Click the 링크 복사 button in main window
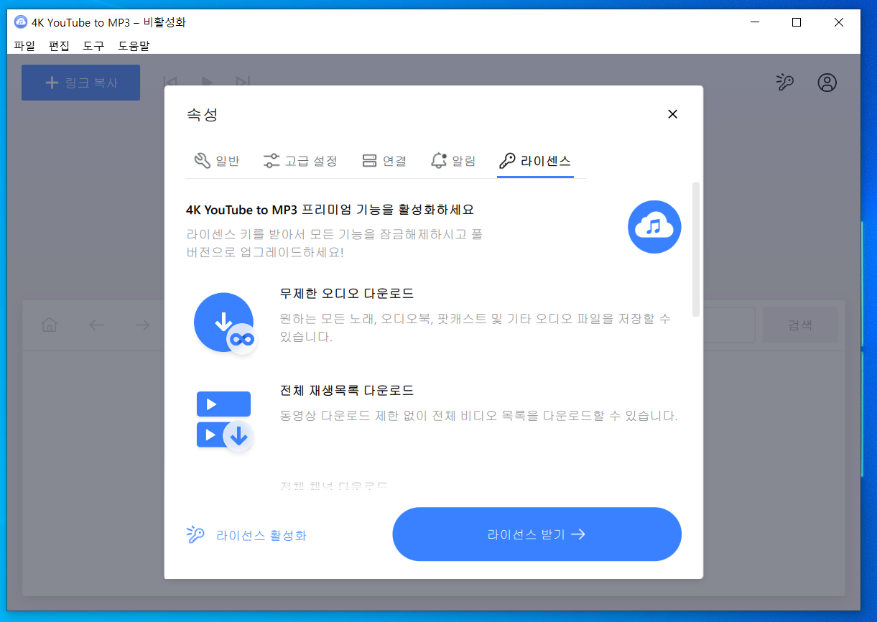 [80, 83]
